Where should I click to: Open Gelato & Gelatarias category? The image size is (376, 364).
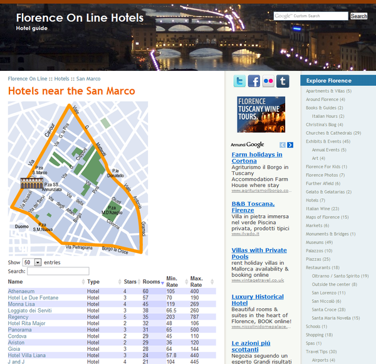click(328, 192)
